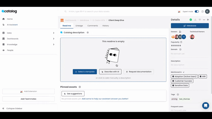The height and width of the screenshot is (119, 212).
Task: Add a domain with the plus icon
Action: pos(180,49)
